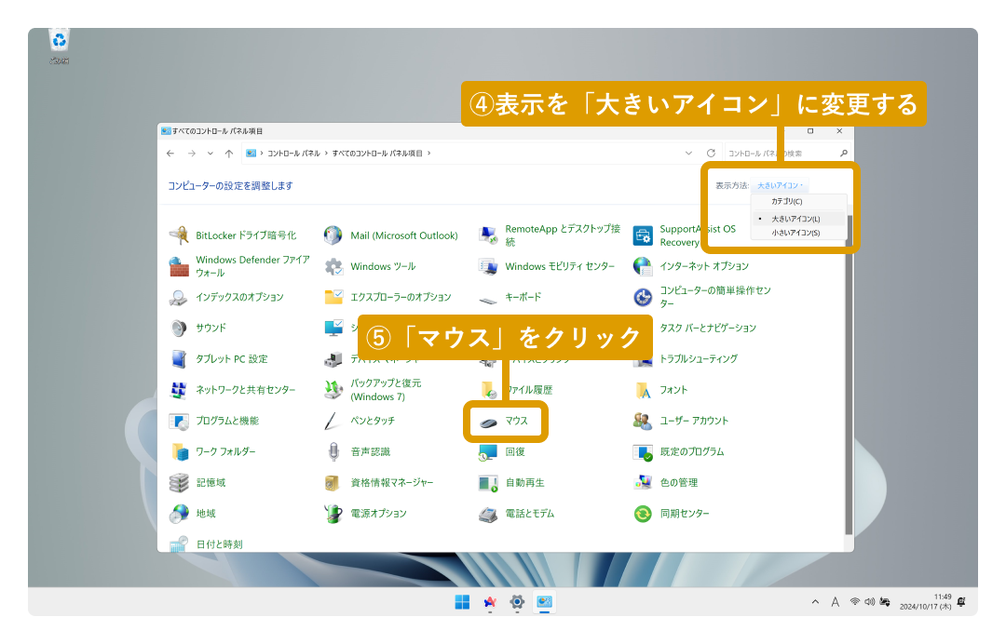The image size is (1006, 644).
Task: Open the Windows Start button
Action: tap(462, 602)
